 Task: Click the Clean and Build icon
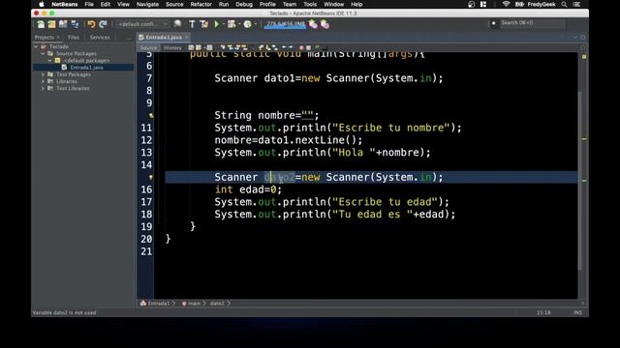click(204, 24)
